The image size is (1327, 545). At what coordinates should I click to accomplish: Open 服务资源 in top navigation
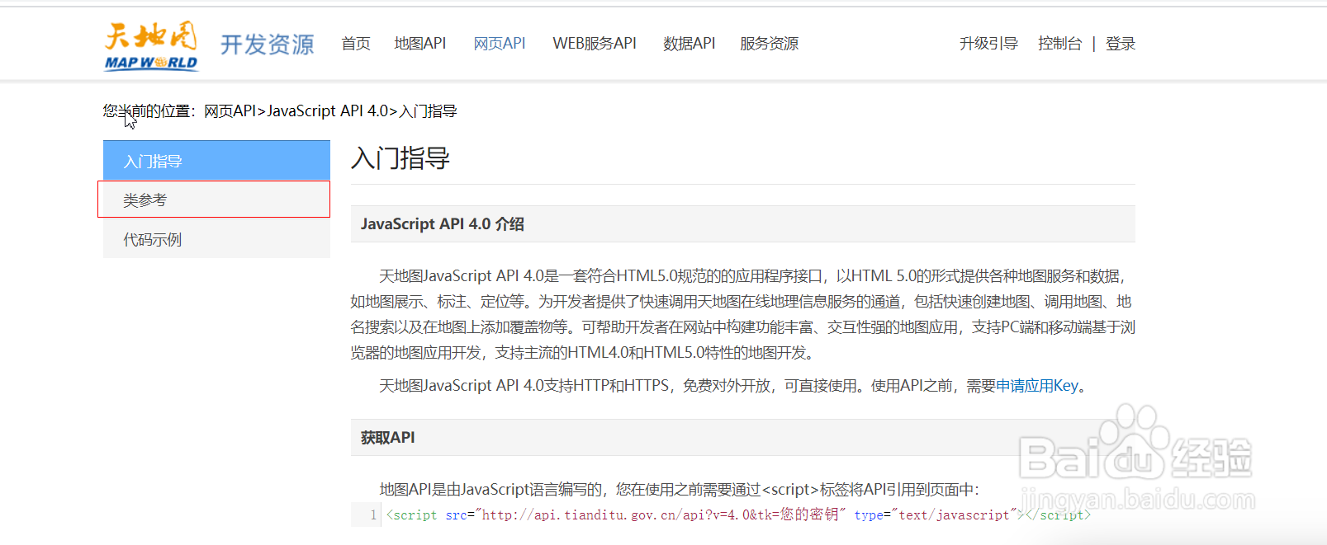769,44
